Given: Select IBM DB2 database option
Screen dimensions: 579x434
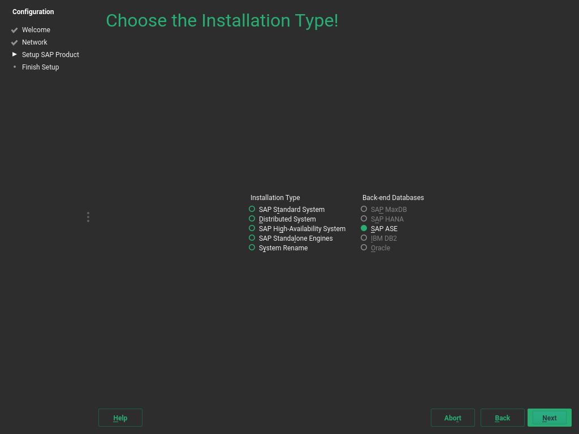Looking at the screenshot, I should click(364, 238).
